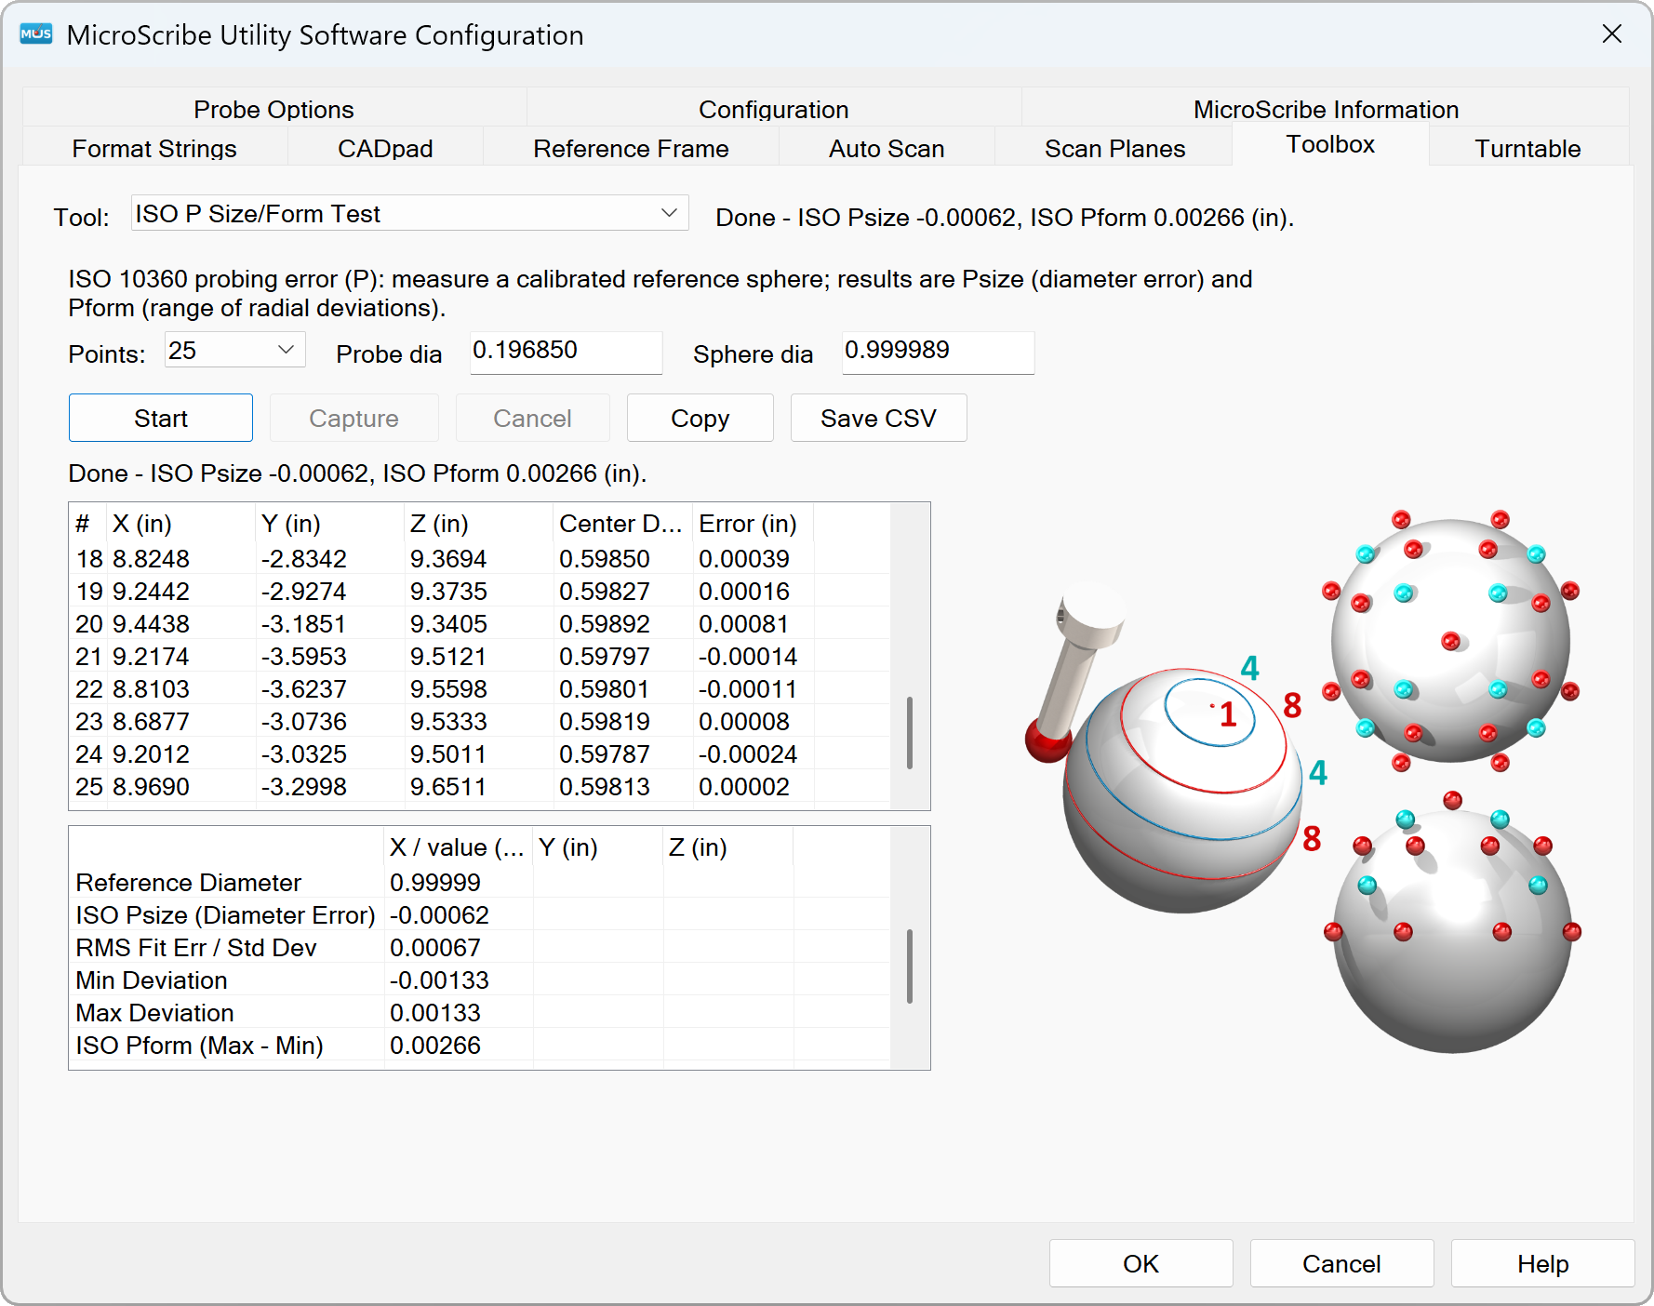Select the Format Strings tab
1654x1306 pixels.
[x=154, y=148]
